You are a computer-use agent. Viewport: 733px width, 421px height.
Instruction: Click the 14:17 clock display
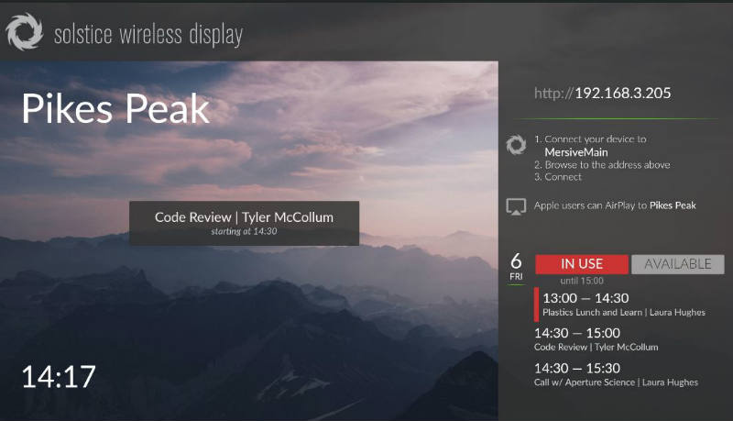click(x=59, y=376)
